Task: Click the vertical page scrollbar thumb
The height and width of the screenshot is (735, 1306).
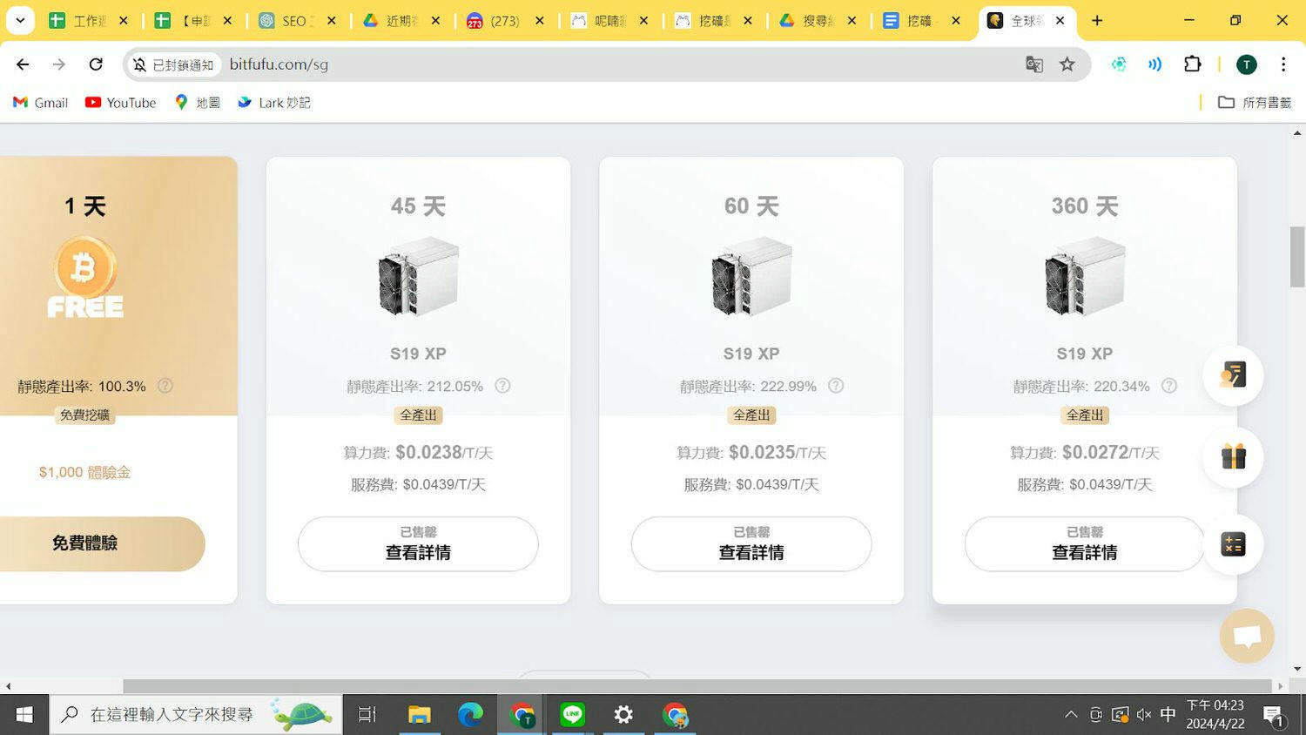Action: (1297, 257)
